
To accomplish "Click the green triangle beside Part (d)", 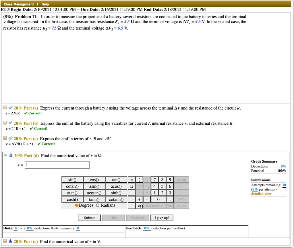I will 5,155.
